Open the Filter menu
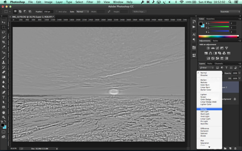The image size is (242, 151). pos(90,2)
